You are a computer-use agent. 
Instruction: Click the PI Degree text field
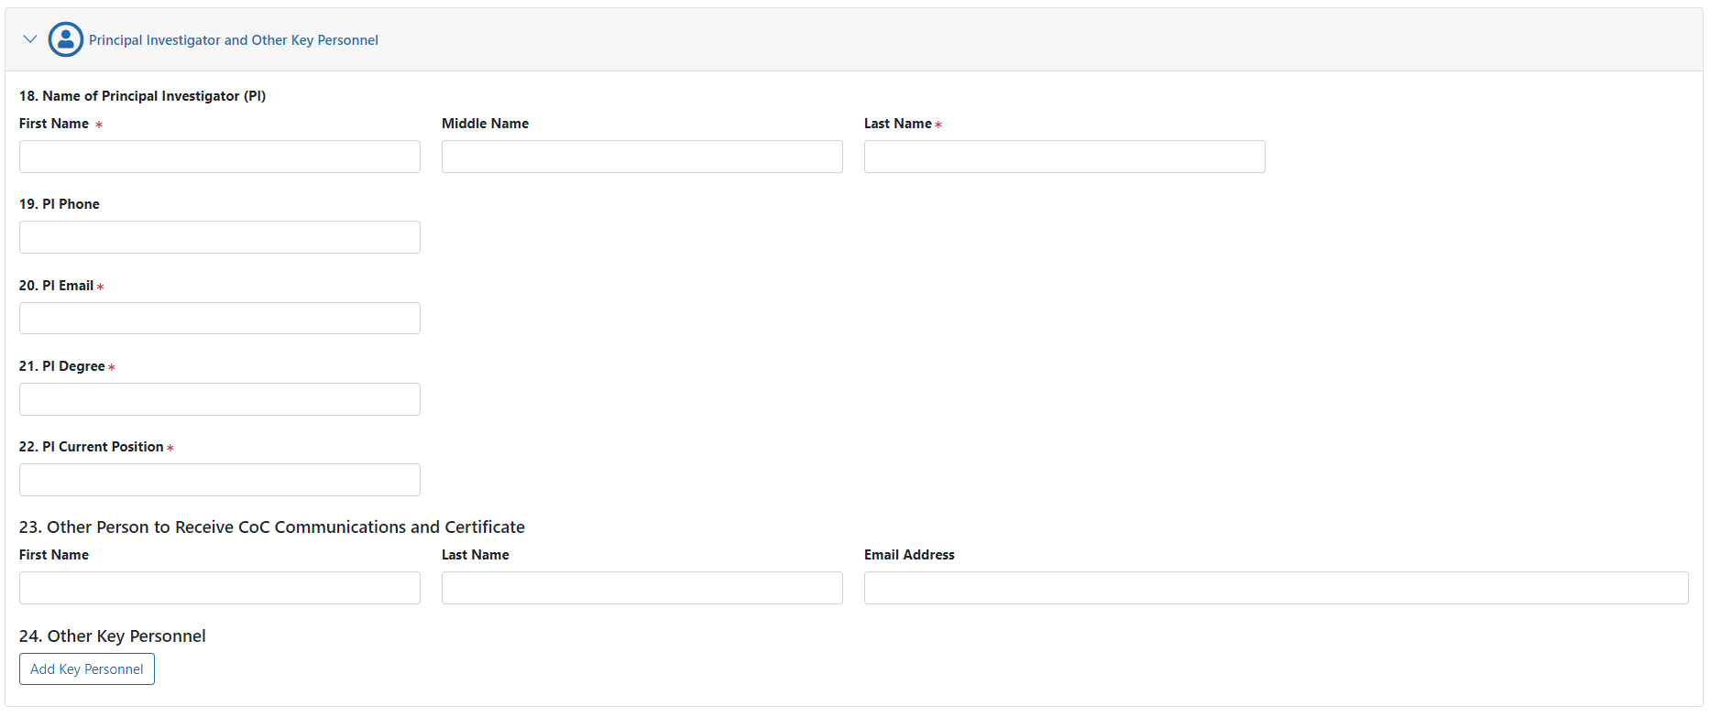point(219,399)
